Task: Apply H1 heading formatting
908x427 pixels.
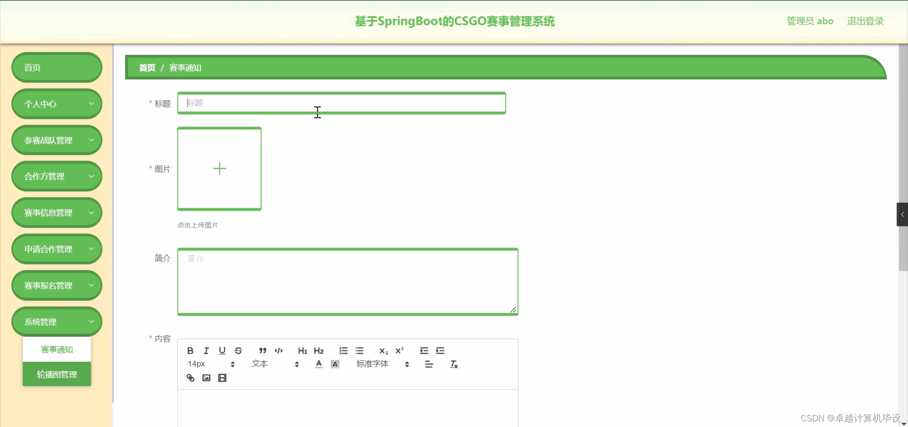Action: click(302, 350)
